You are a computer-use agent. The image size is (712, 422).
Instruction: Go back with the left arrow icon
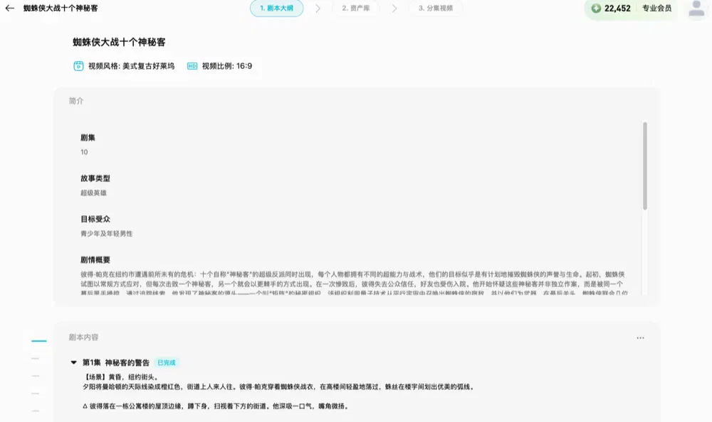9,8
